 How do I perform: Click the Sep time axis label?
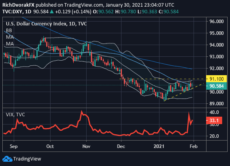click(14, 146)
